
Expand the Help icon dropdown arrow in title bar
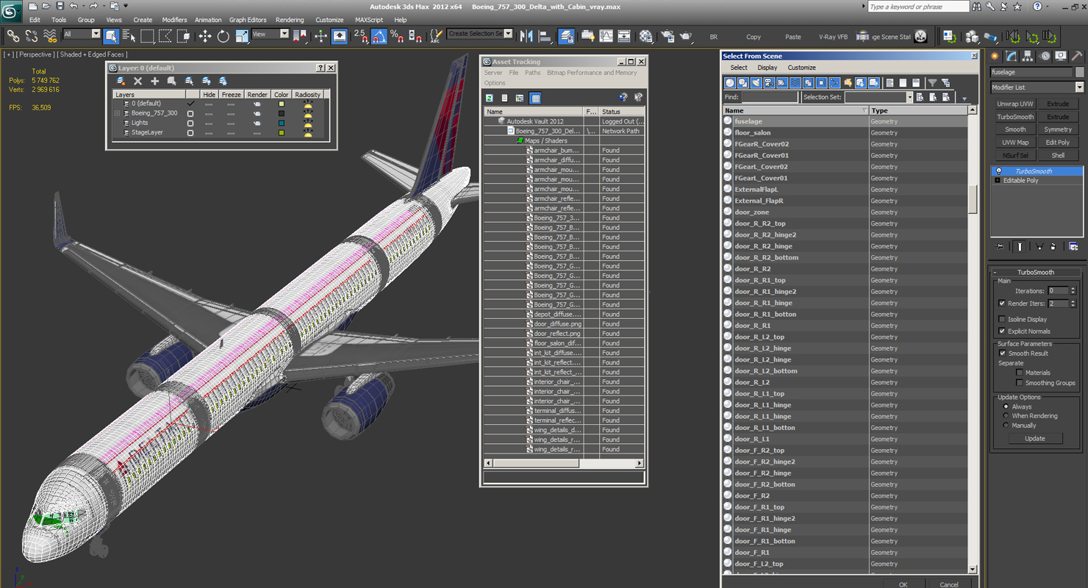(x=1048, y=6)
